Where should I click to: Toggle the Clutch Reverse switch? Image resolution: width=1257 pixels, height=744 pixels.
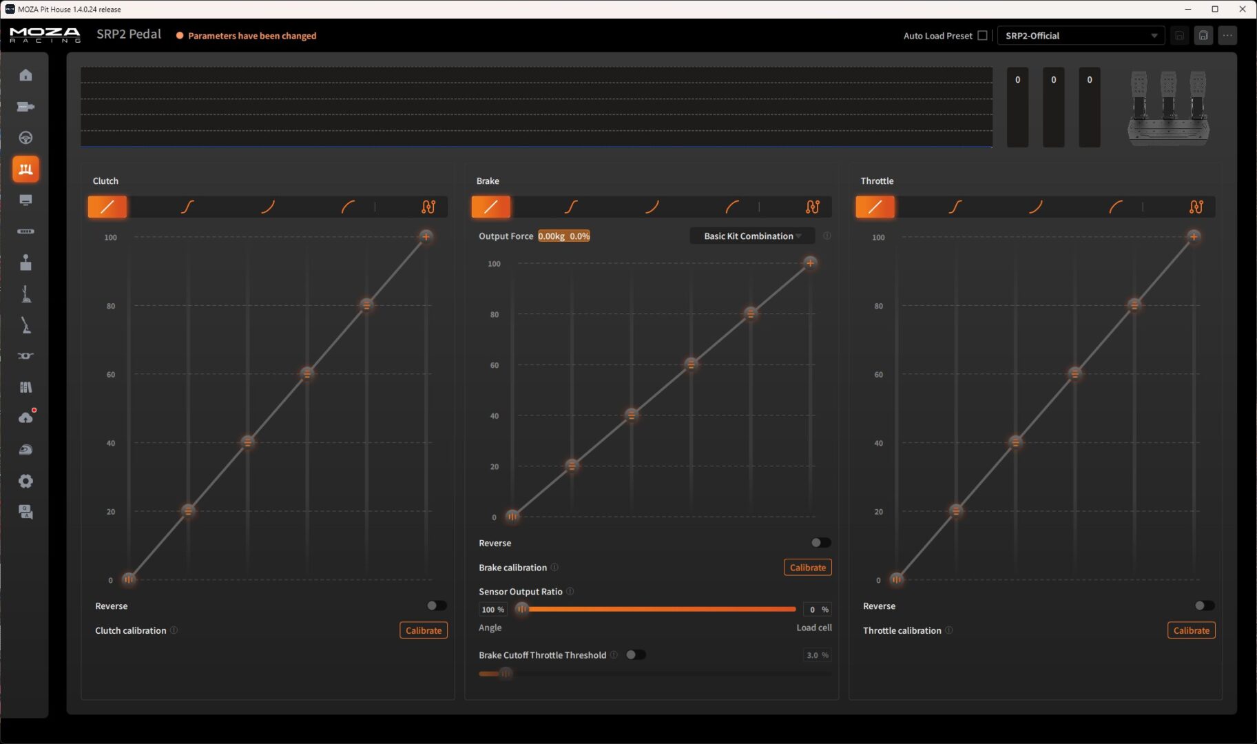click(x=437, y=606)
